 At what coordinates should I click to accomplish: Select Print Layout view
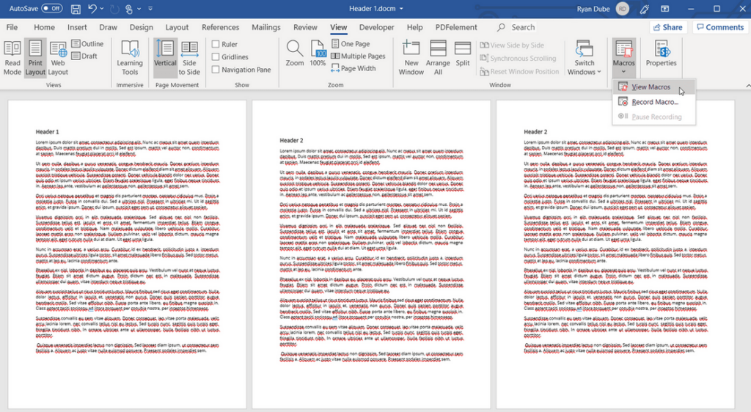pos(35,58)
